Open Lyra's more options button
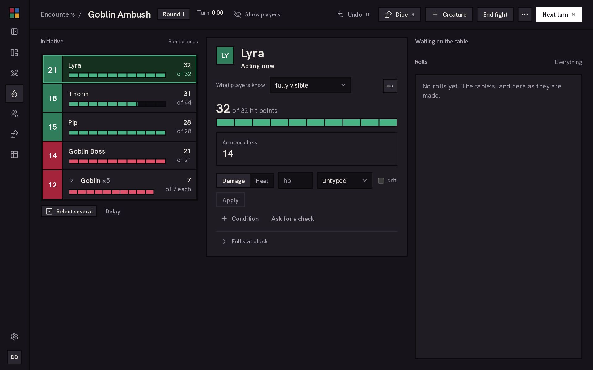Image resolution: width=593 pixels, height=370 pixels. coord(390,86)
